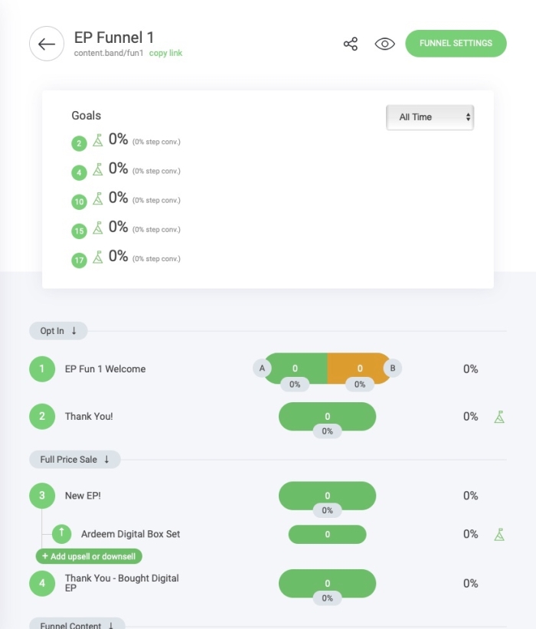Click the orange B variant bar segment
This screenshot has height=629, width=536.
point(358,369)
